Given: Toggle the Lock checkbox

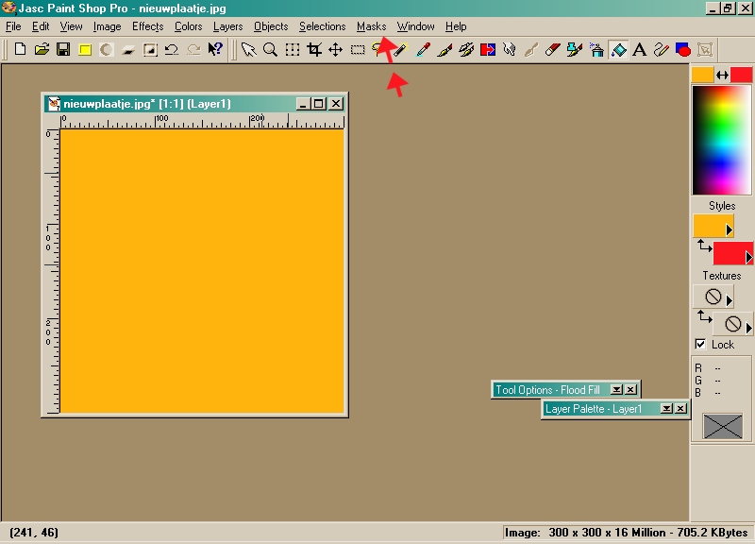Looking at the screenshot, I should (700, 345).
